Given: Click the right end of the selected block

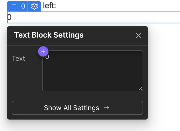Looking at the screenshot, I should [x=177, y=17].
